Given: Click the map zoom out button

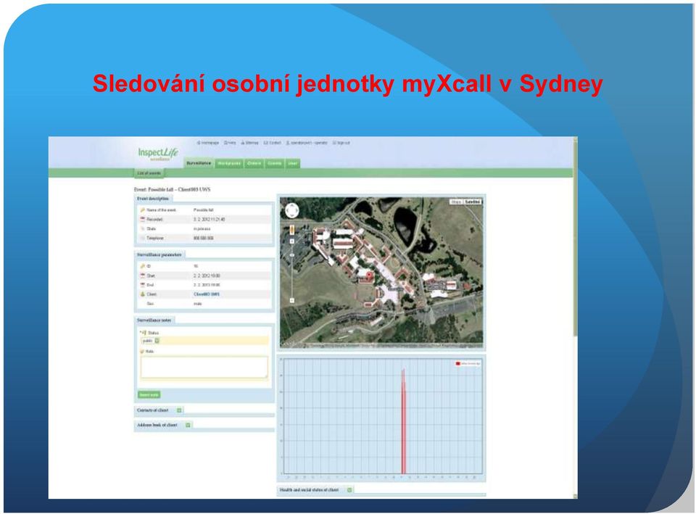Looking at the screenshot, I should [x=292, y=301].
